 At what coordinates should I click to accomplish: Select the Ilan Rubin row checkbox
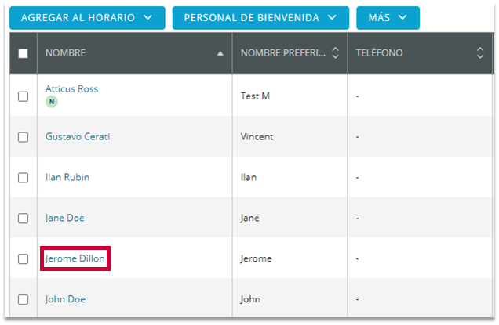point(23,178)
